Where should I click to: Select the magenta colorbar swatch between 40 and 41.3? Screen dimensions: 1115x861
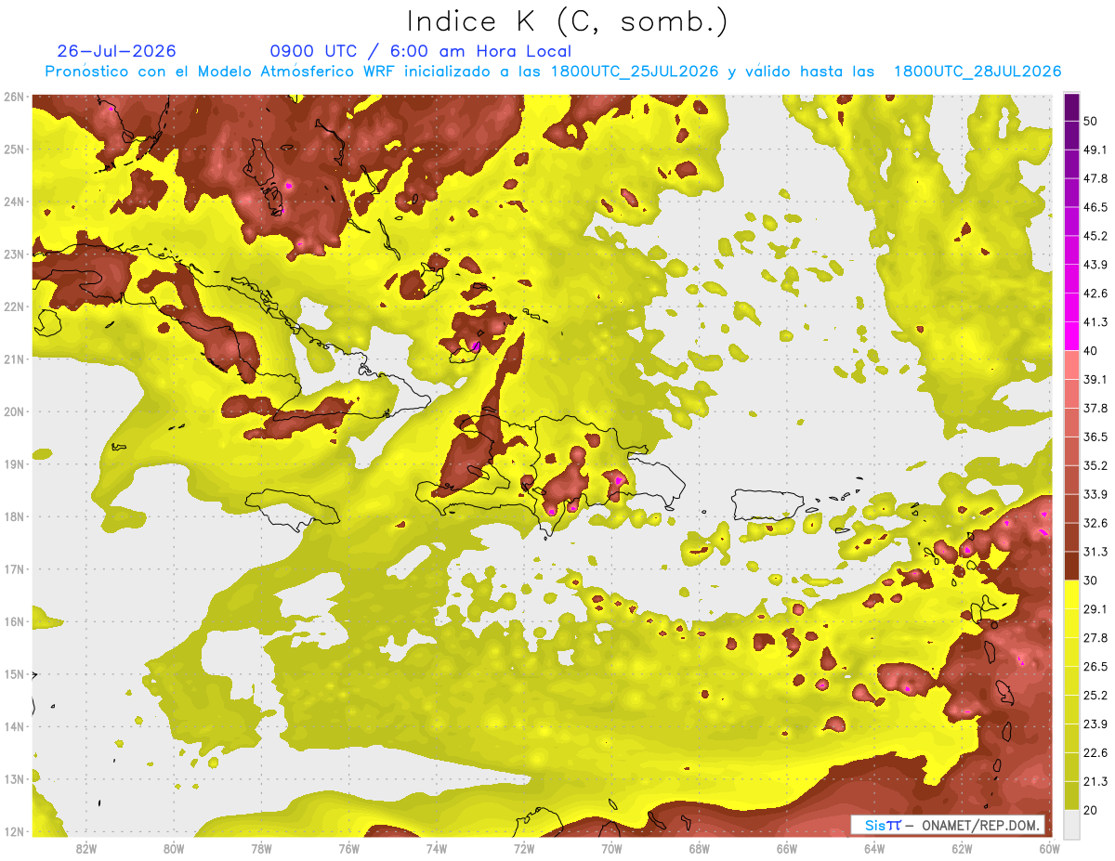(x=1071, y=335)
